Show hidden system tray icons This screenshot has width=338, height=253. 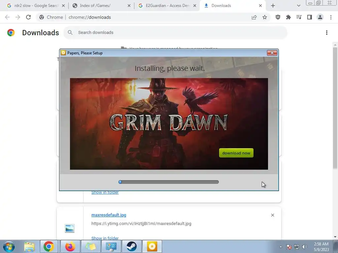point(281,247)
